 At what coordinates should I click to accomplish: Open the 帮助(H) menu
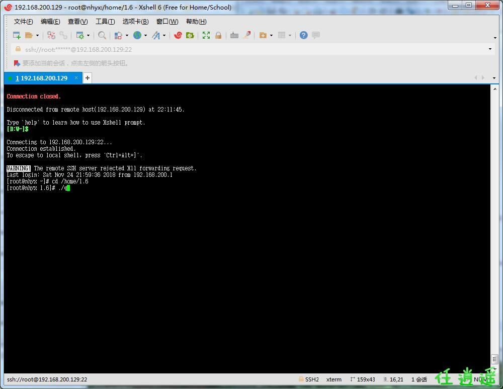tap(196, 22)
